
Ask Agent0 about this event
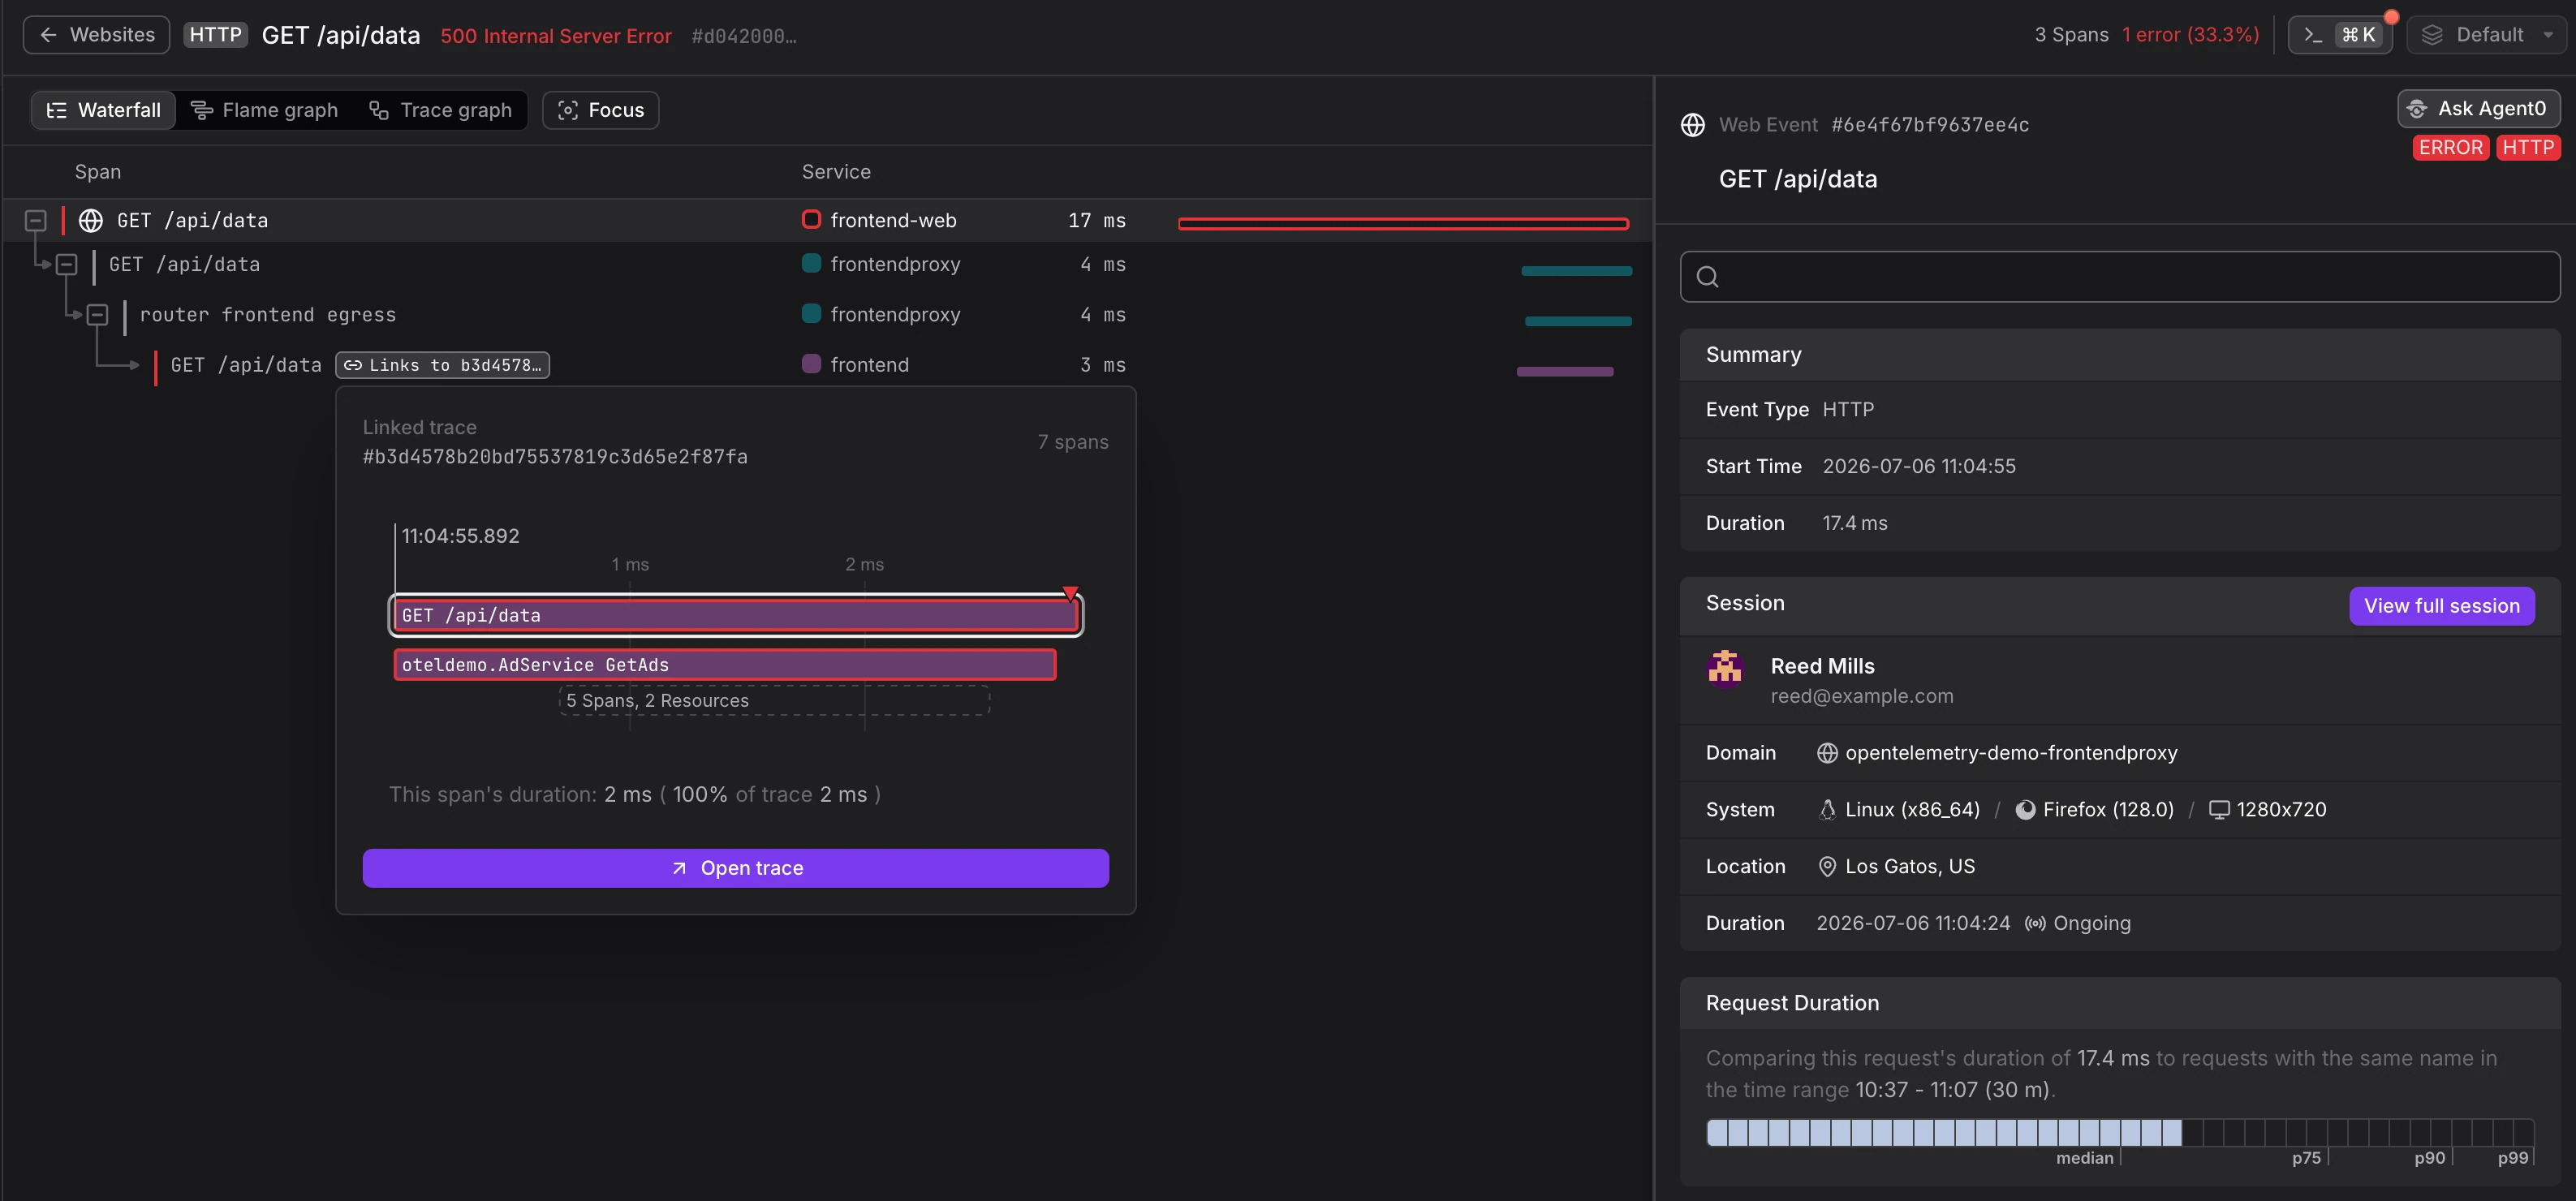point(2479,108)
